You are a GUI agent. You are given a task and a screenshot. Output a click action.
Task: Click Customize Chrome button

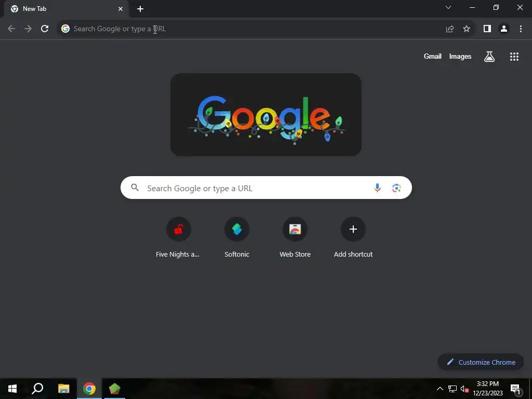[481, 362]
